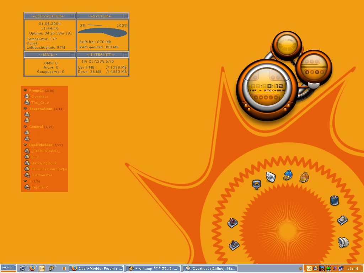Click the colored grid tray icon
364x273 pixels.
point(322,268)
